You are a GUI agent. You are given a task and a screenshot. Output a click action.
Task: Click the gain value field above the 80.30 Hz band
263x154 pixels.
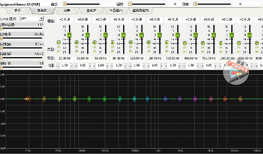click(119, 20)
